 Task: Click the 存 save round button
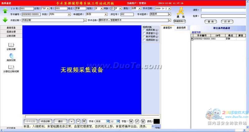pos(84,121)
